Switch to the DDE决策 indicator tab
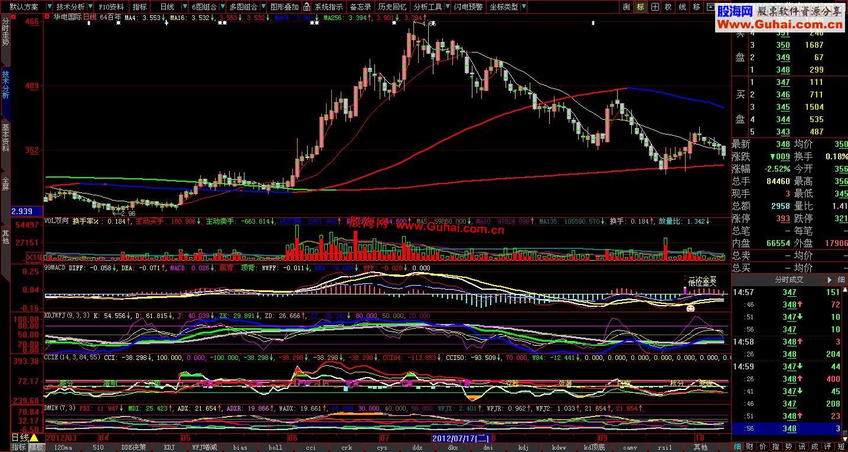 tap(133, 447)
